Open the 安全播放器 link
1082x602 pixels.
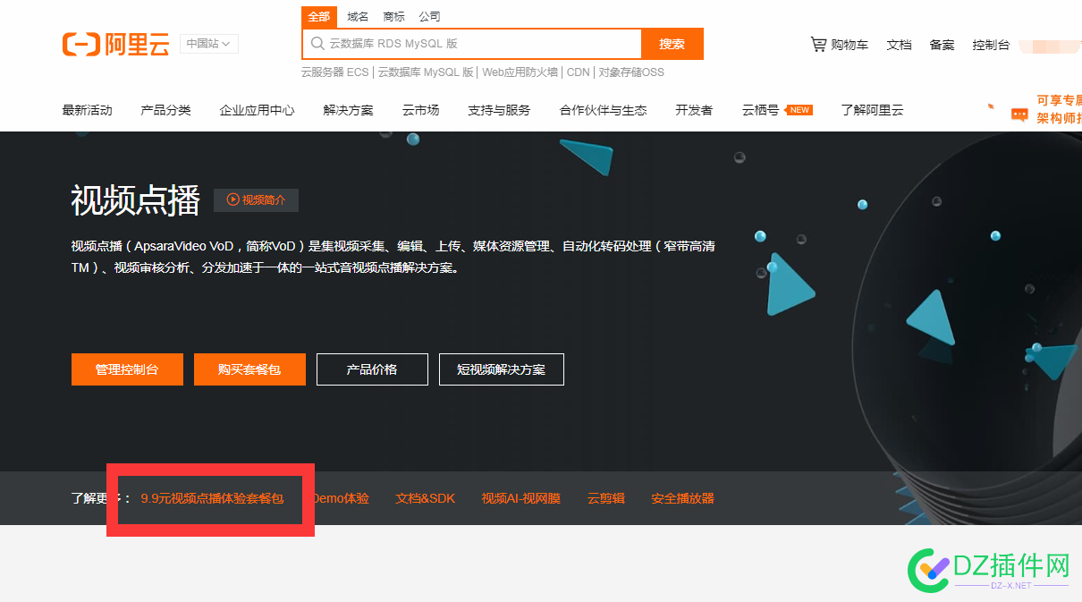coord(683,498)
